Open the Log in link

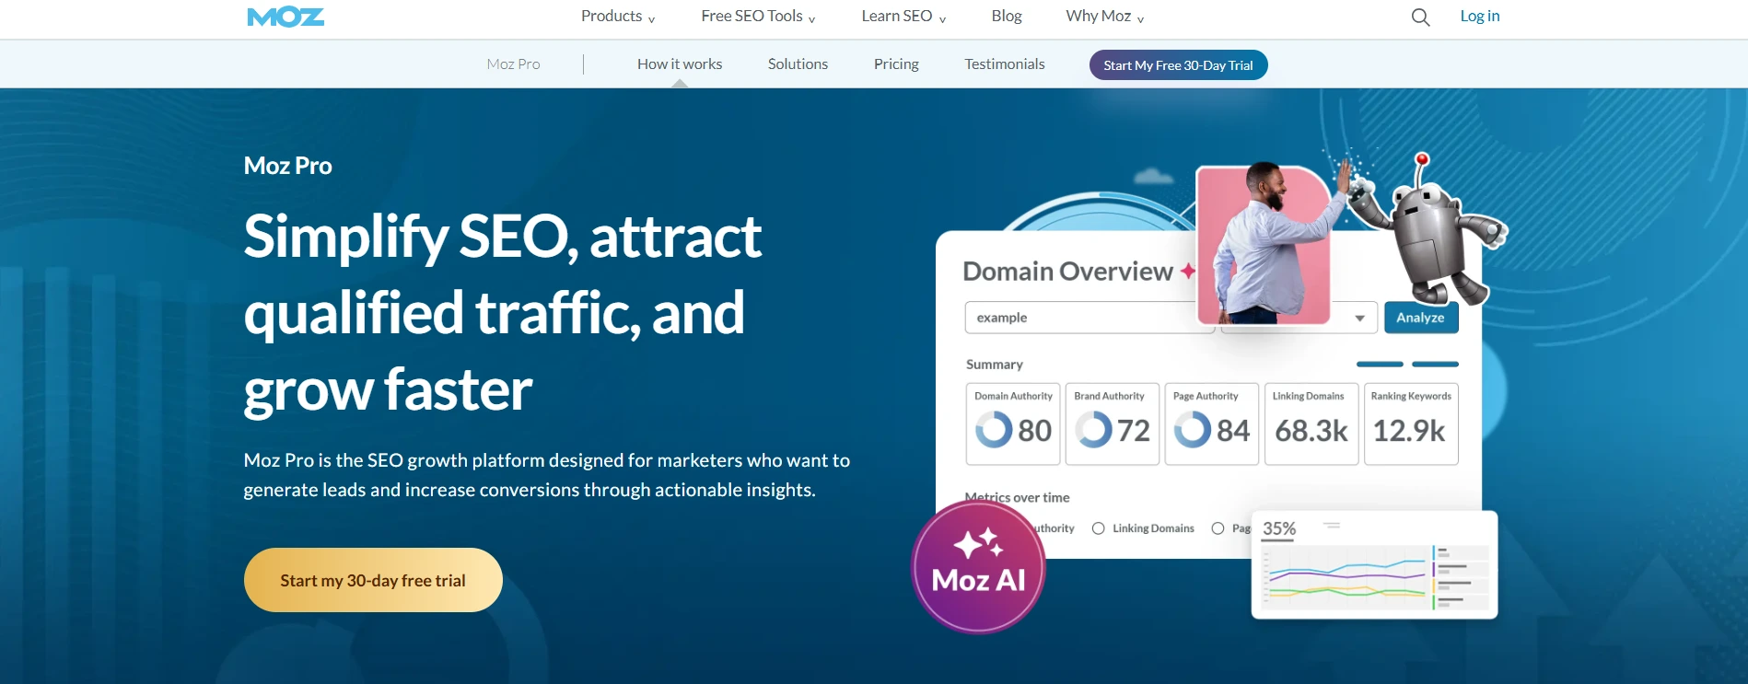tap(1479, 17)
